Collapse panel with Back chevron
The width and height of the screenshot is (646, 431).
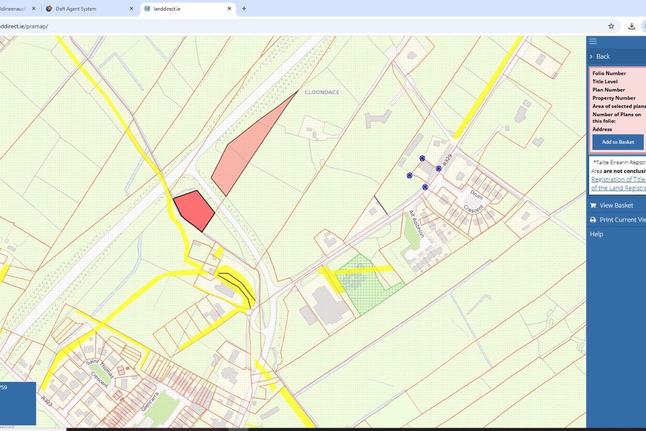(x=591, y=57)
